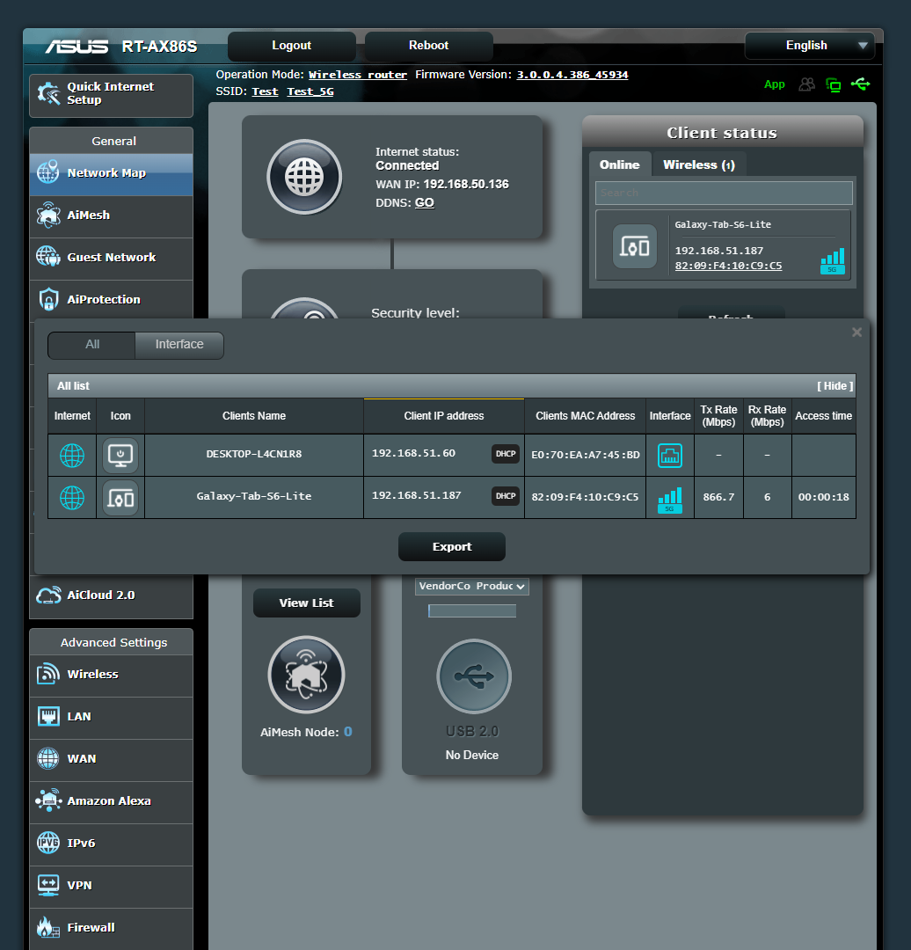Open the AiProtection section
Image resolution: width=911 pixels, height=950 pixels.
pos(111,299)
